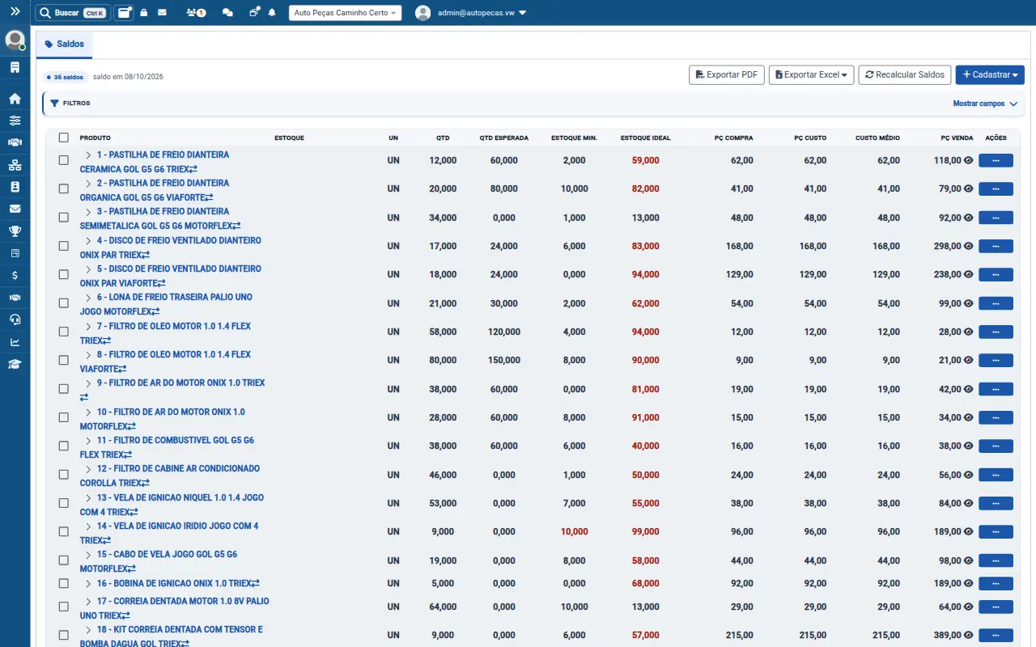Open the sitemap hierarchy icon in sidebar
This screenshot has height=647, width=1036.
point(15,165)
